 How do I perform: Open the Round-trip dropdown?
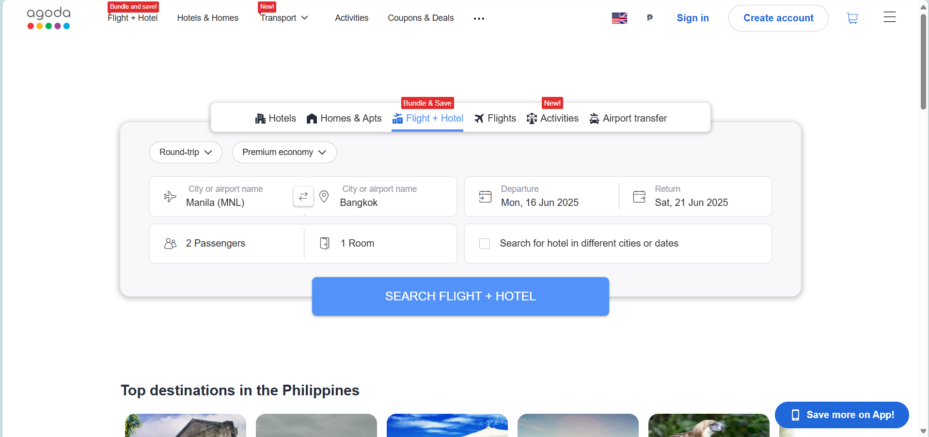pyautogui.click(x=186, y=152)
